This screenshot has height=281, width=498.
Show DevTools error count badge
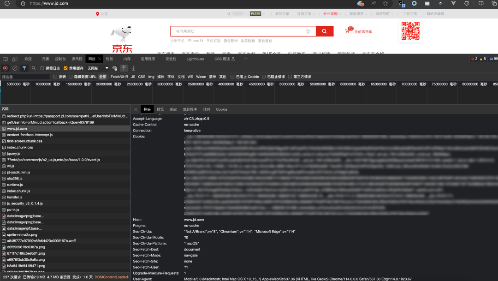[x=474, y=59]
